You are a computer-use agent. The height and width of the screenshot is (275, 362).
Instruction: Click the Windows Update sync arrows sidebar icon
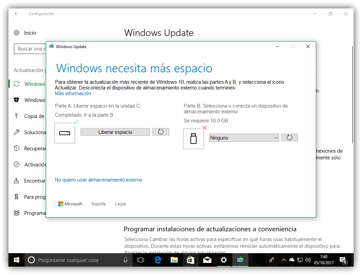[x=17, y=84]
